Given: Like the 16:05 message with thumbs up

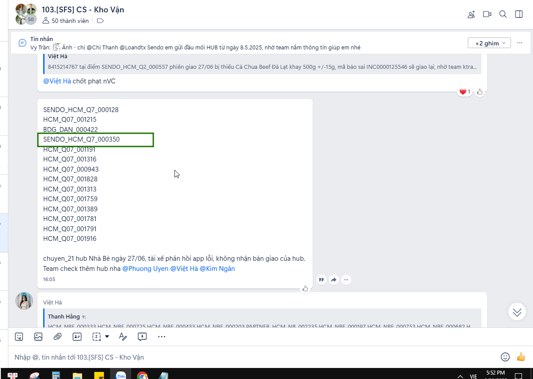Looking at the screenshot, I should (305, 289).
